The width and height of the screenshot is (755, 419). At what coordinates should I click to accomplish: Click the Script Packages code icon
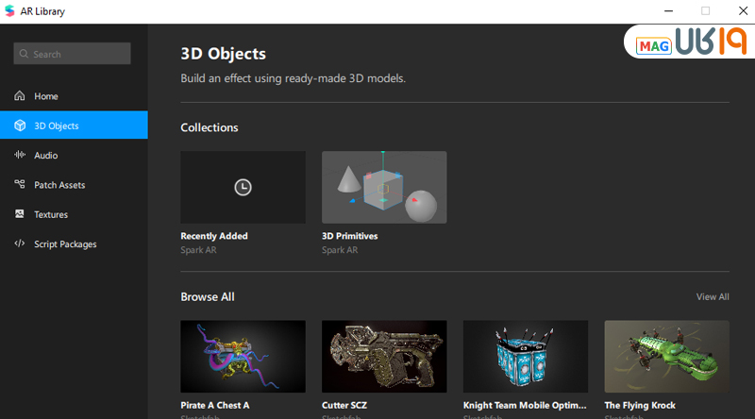tap(20, 243)
